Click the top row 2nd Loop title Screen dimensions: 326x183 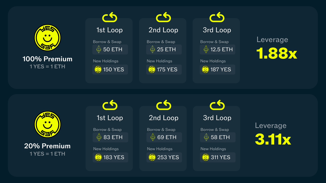pos(163,30)
